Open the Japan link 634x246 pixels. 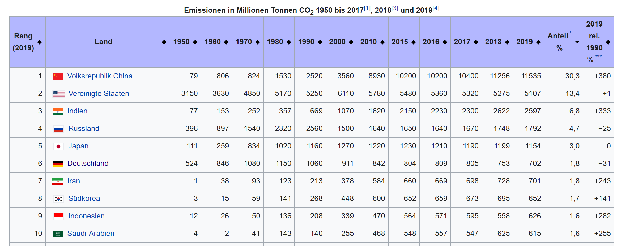[78, 146]
